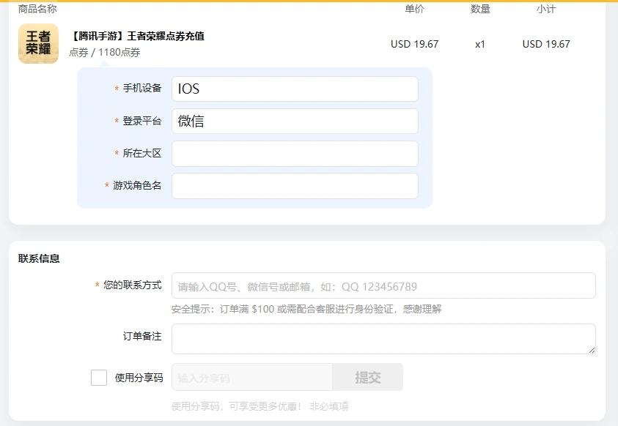Click the 单价 column header
Screen dimensions: 618x426
point(414,9)
